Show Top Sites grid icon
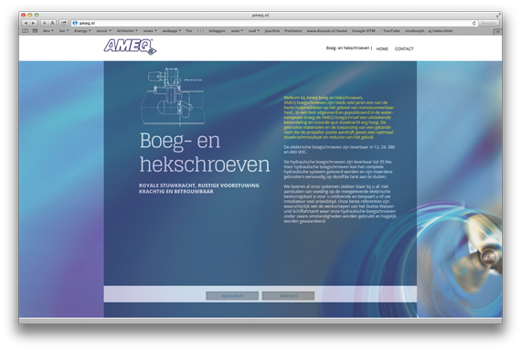The image size is (521, 350). (x=35, y=30)
